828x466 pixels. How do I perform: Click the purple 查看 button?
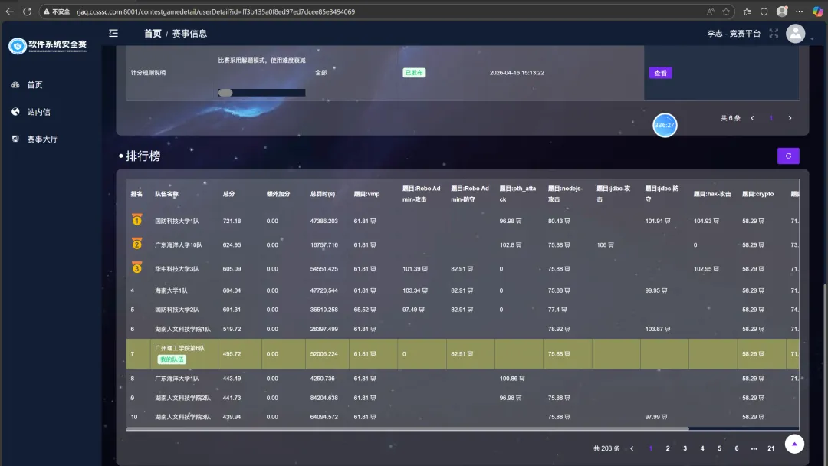tap(660, 73)
